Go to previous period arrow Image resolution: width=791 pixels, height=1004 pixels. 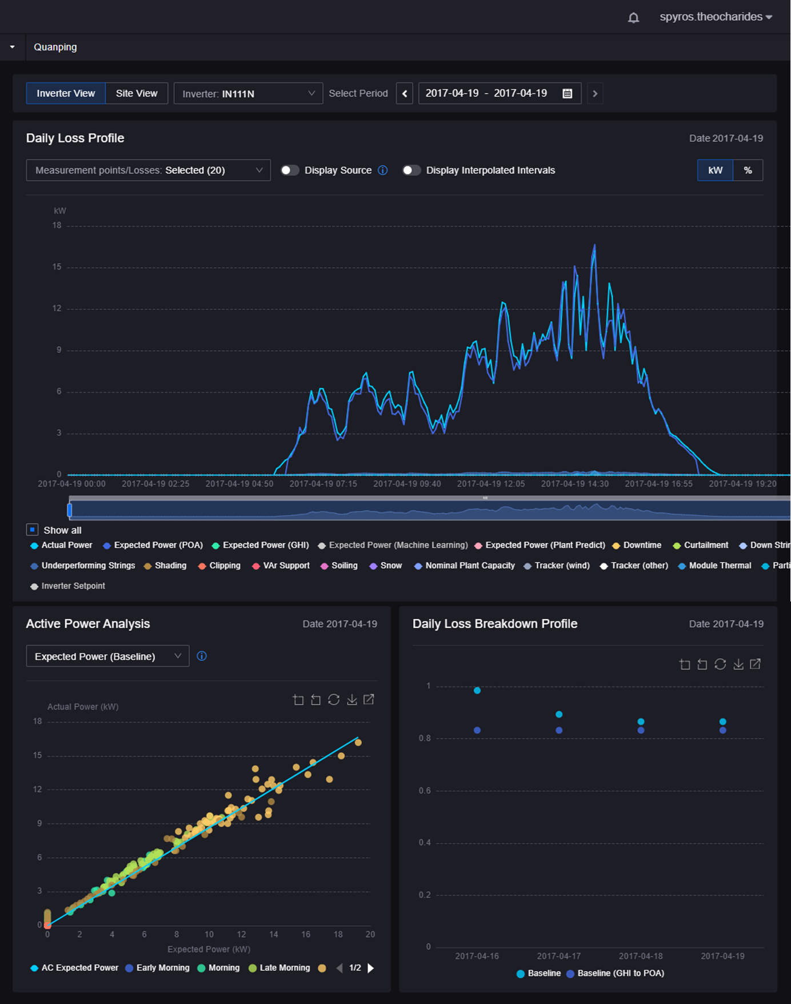tap(405, 93)
